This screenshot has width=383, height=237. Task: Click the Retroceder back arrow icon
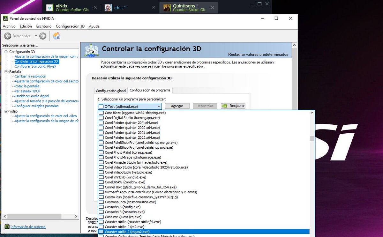(x=8, y=36)
